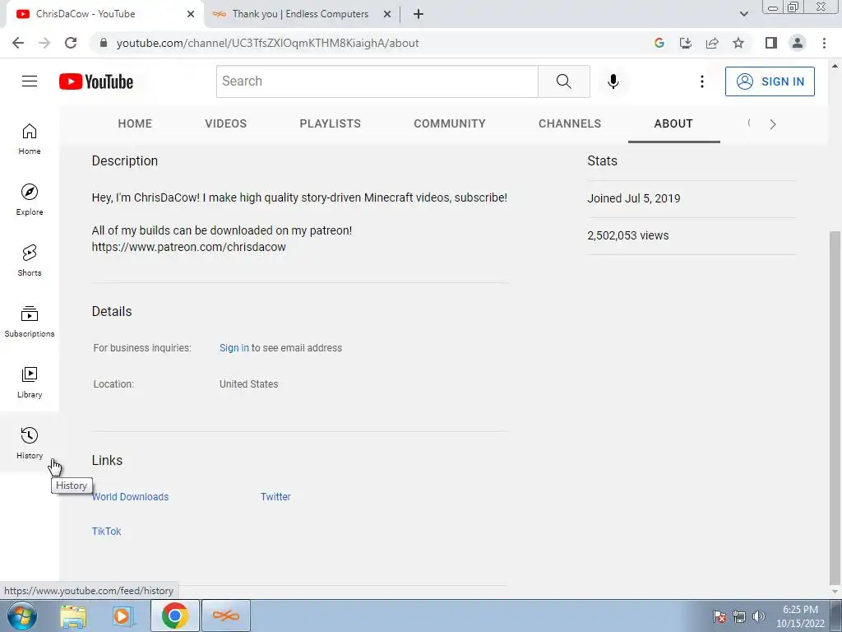Reload the page
This screenshot has height=632, width=842.
click(x=71, y=43)
